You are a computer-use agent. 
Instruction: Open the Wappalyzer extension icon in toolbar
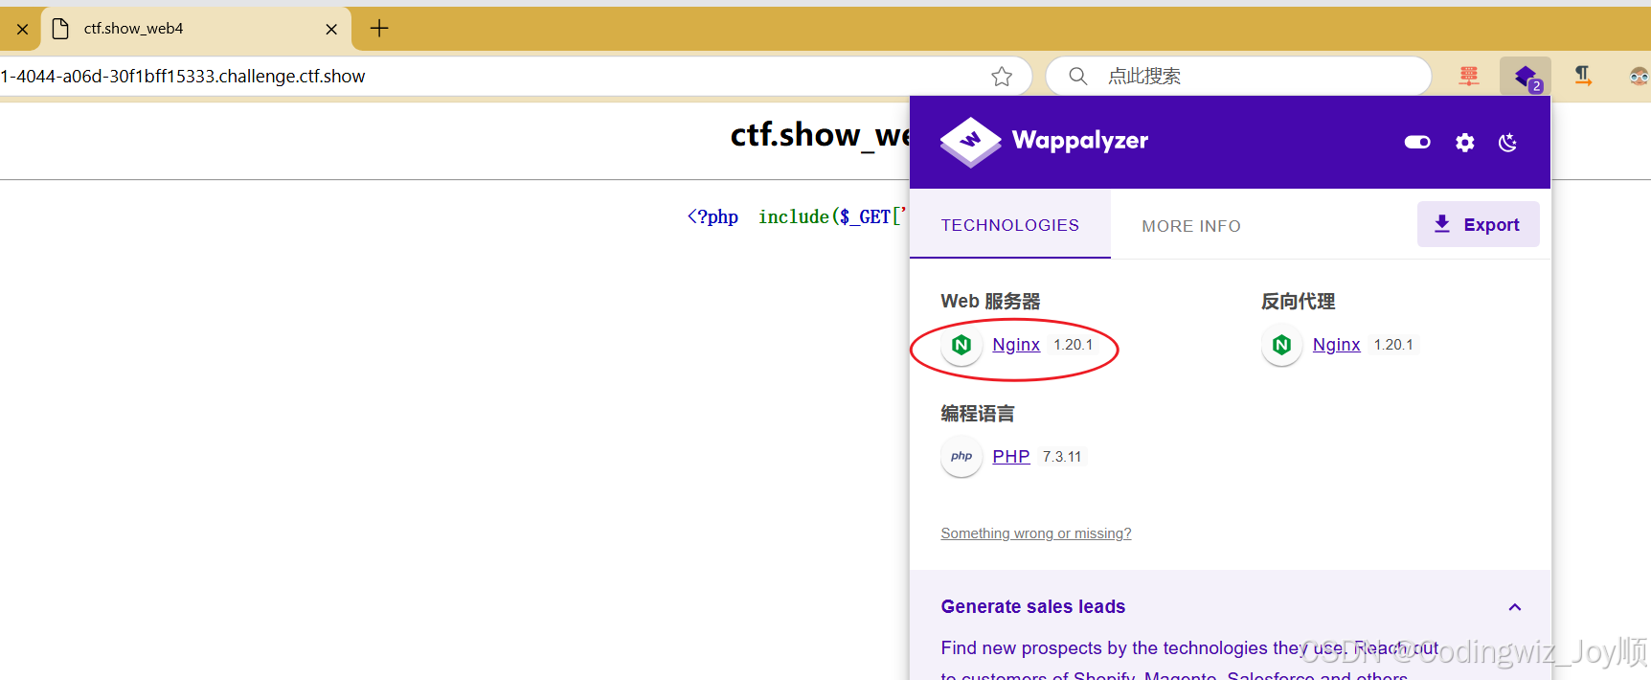coord(1526,77)
